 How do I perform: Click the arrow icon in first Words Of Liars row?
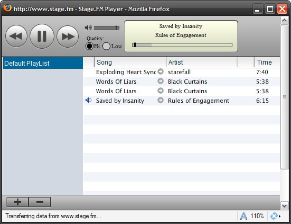(161, 81)
